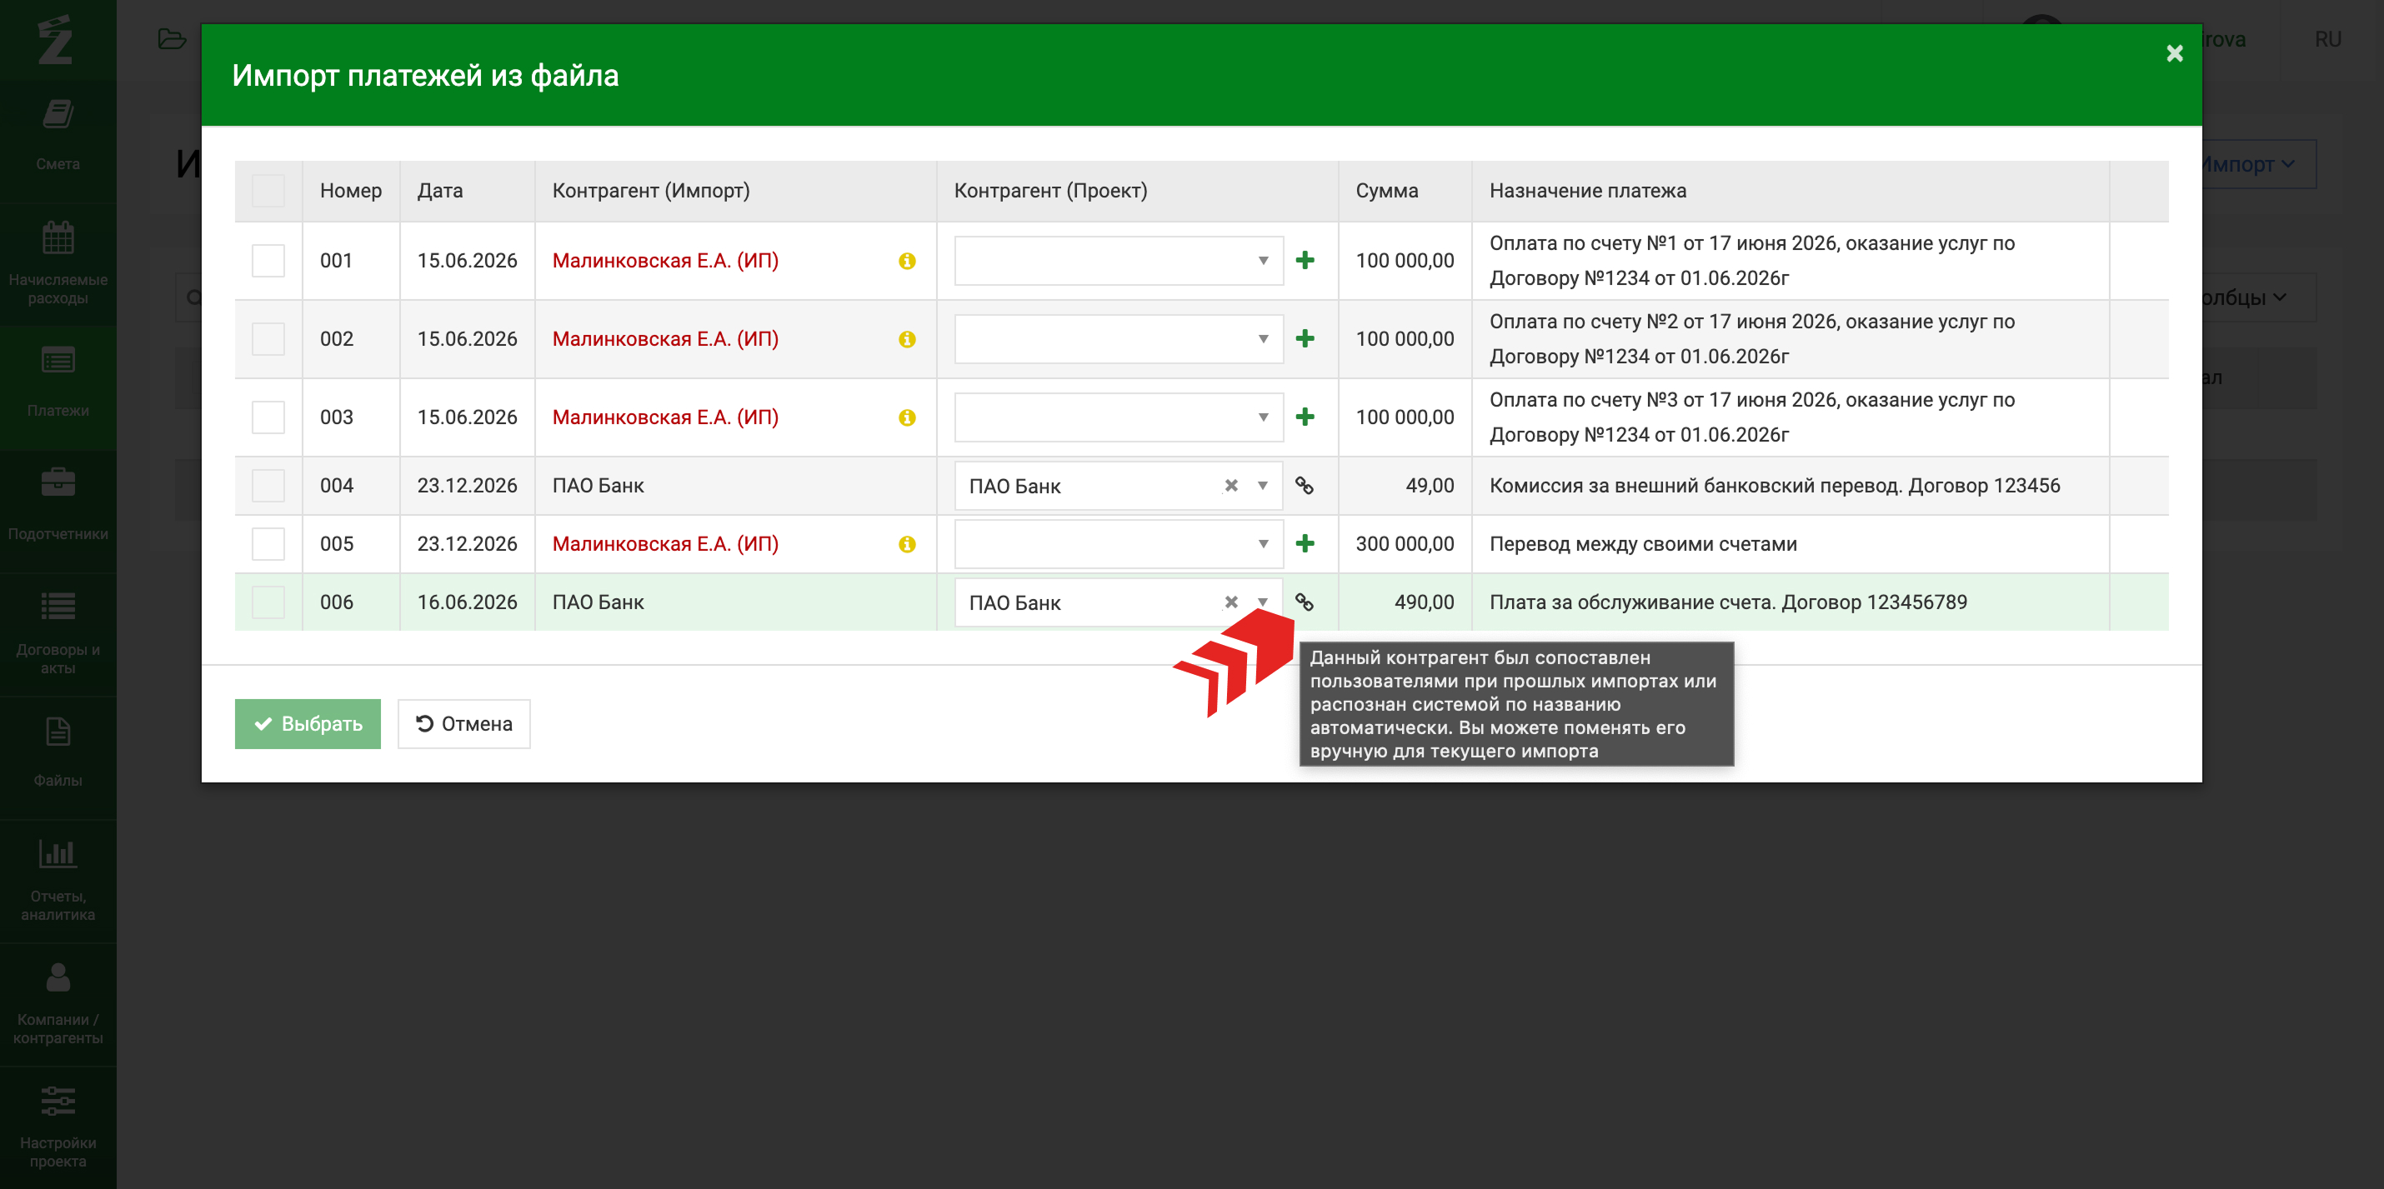Click date 16.06.2026 in row 006
Screen dimensions: 2384x1189
click(x=467, y=602)
